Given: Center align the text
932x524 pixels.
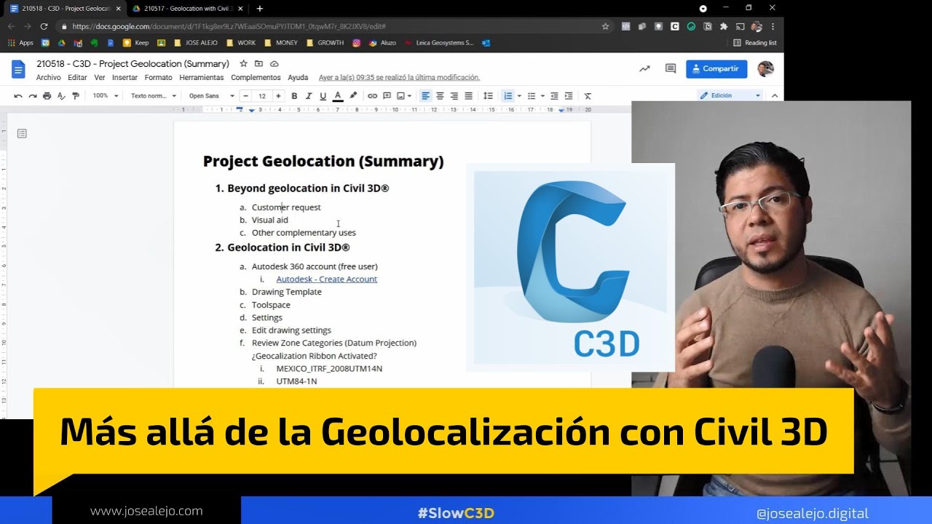Looking at the screenshot, I should coord(440,96).
